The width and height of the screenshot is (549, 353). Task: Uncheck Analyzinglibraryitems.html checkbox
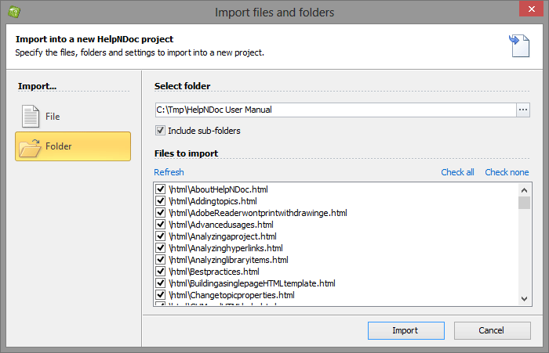(160, 260)
